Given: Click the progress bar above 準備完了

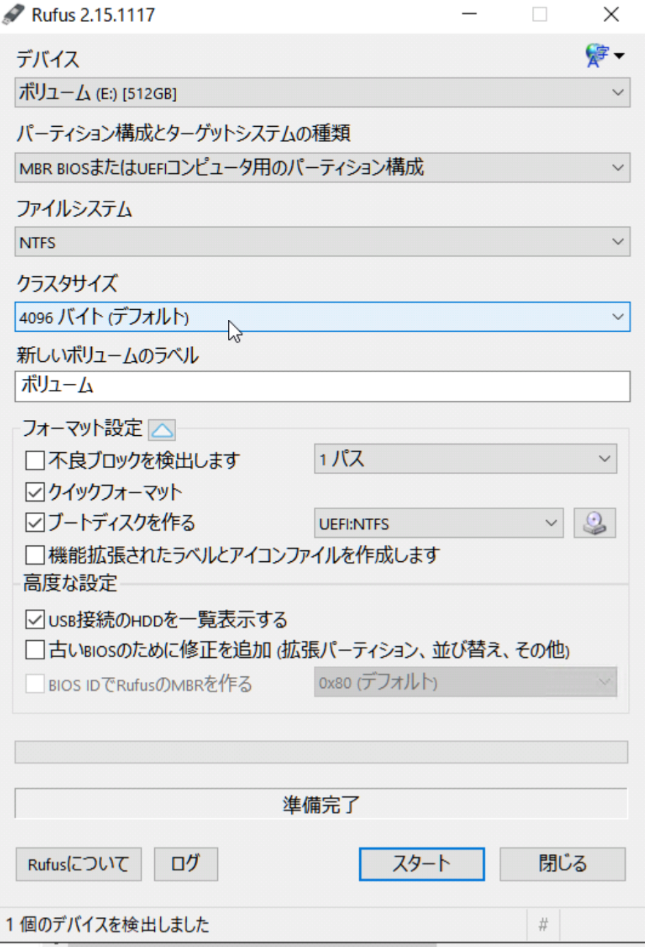Looking at the screenshot, I should click(x=321, y=752).
